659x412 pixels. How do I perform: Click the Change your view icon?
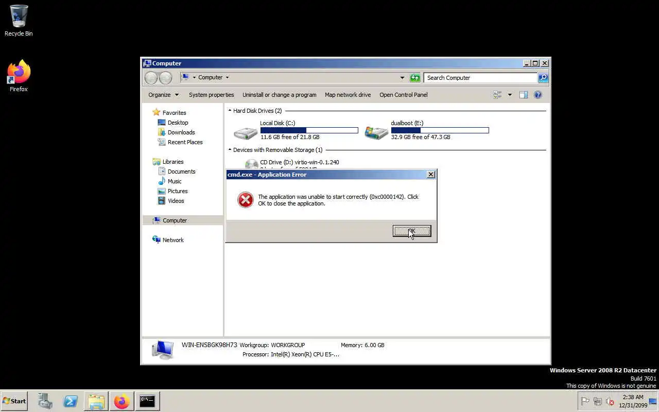[x=497, y=95]
